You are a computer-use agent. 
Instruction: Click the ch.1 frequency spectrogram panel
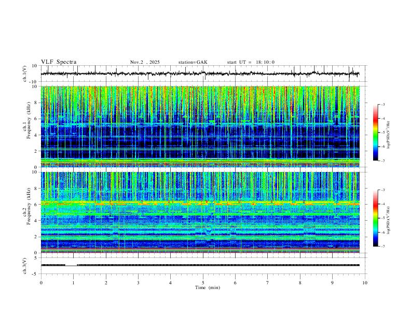200,126
